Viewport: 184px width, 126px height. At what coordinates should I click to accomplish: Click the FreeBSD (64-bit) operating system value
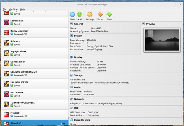tap(99, 31)
